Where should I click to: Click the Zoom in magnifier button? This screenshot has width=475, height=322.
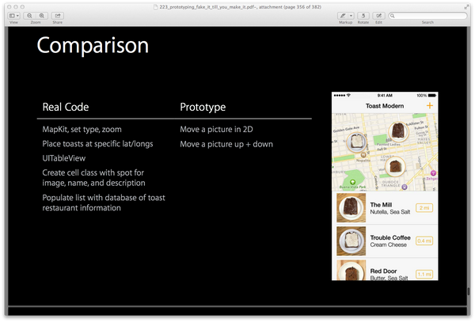coord(42,16)
